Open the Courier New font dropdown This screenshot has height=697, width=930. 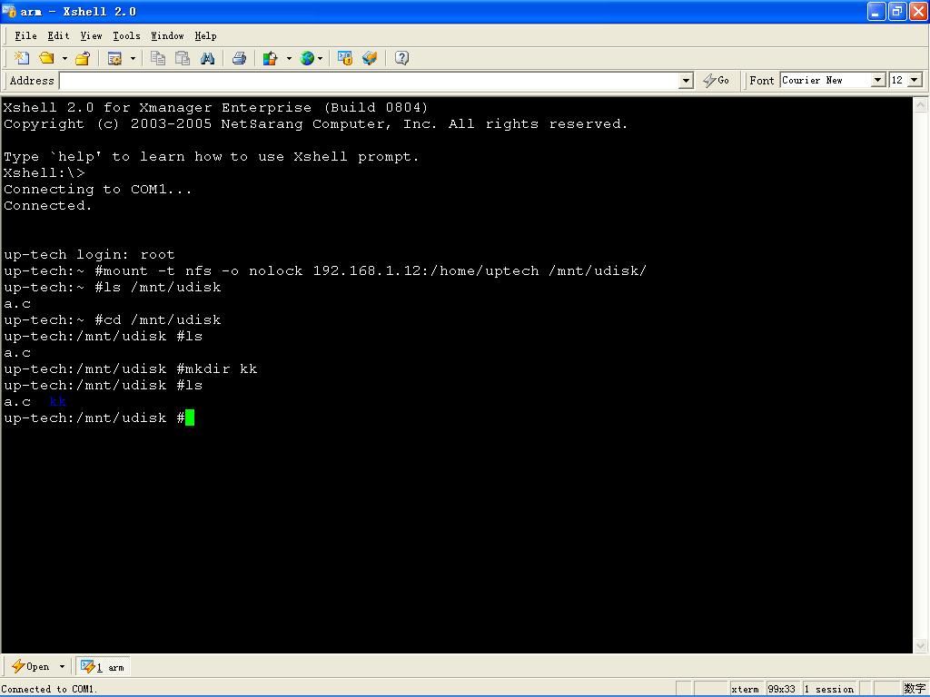click(x=878, y=80)
